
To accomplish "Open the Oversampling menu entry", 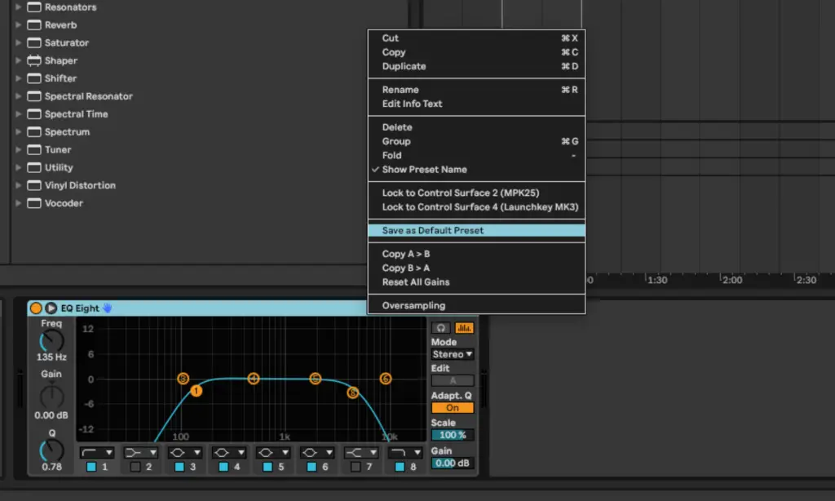I will coord(476,306).
